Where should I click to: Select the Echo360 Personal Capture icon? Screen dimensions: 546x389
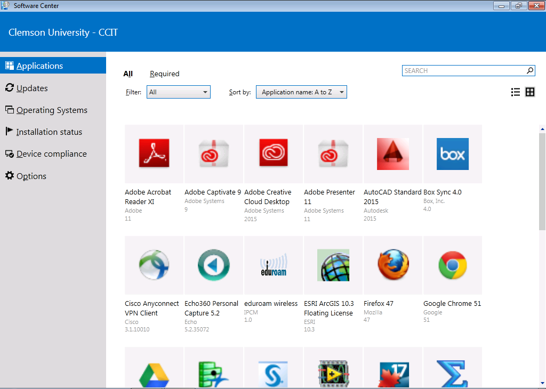click(x=213, y=265)
